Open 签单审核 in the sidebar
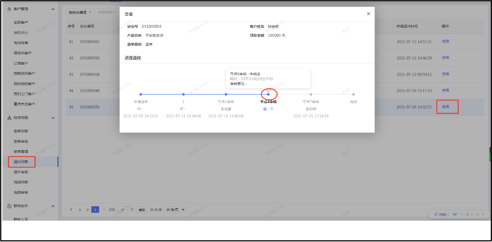Viewport: 492px width, 242px height. (21, 142)
